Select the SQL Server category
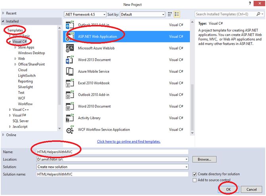Image resolution: width=266 pixels, height=196 pixels. tap(21, 121)
